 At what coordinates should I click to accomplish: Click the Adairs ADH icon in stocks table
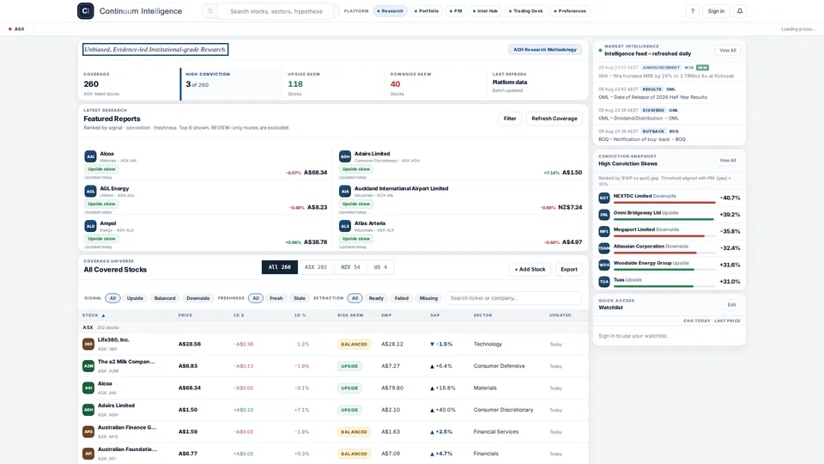coord(88,409)
